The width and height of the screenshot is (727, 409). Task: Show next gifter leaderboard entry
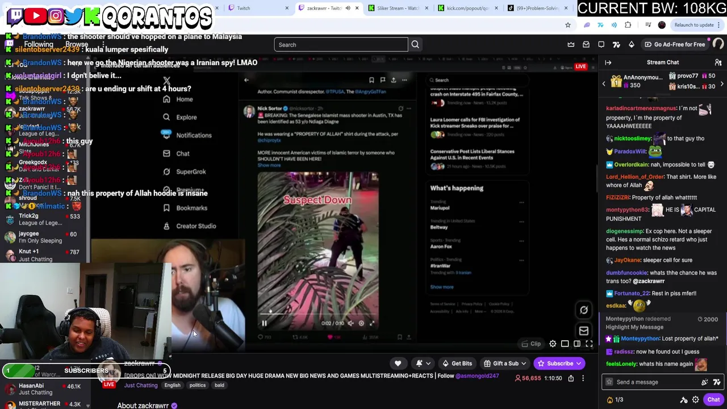pyautogui.click(x=722, y=84)
